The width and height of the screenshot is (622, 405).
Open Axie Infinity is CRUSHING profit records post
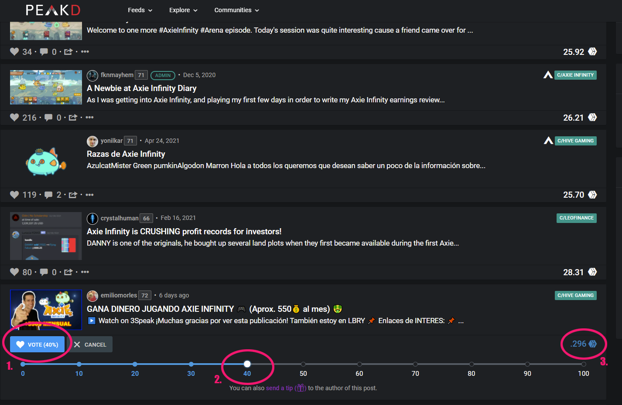coord(184,231)
